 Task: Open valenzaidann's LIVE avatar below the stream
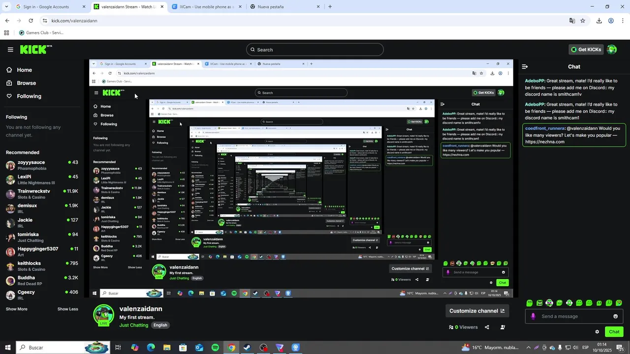103,315
